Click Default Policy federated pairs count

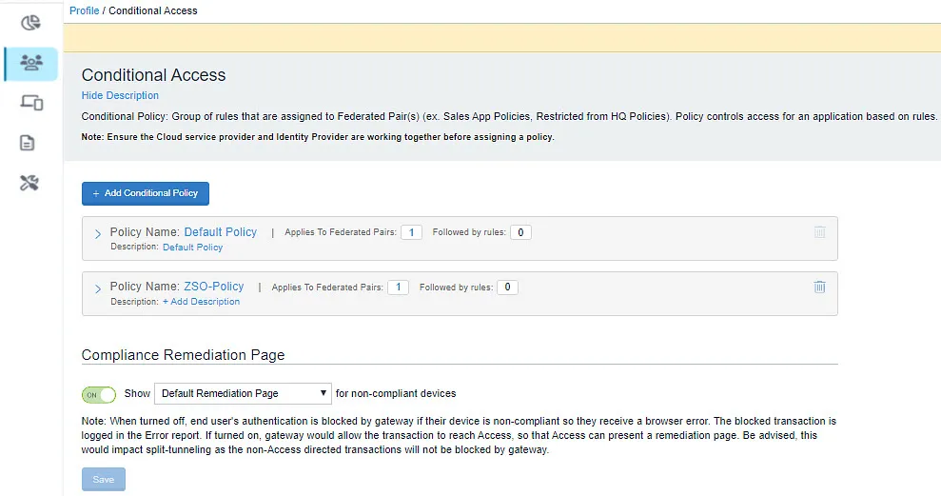(x=411, y=232)
